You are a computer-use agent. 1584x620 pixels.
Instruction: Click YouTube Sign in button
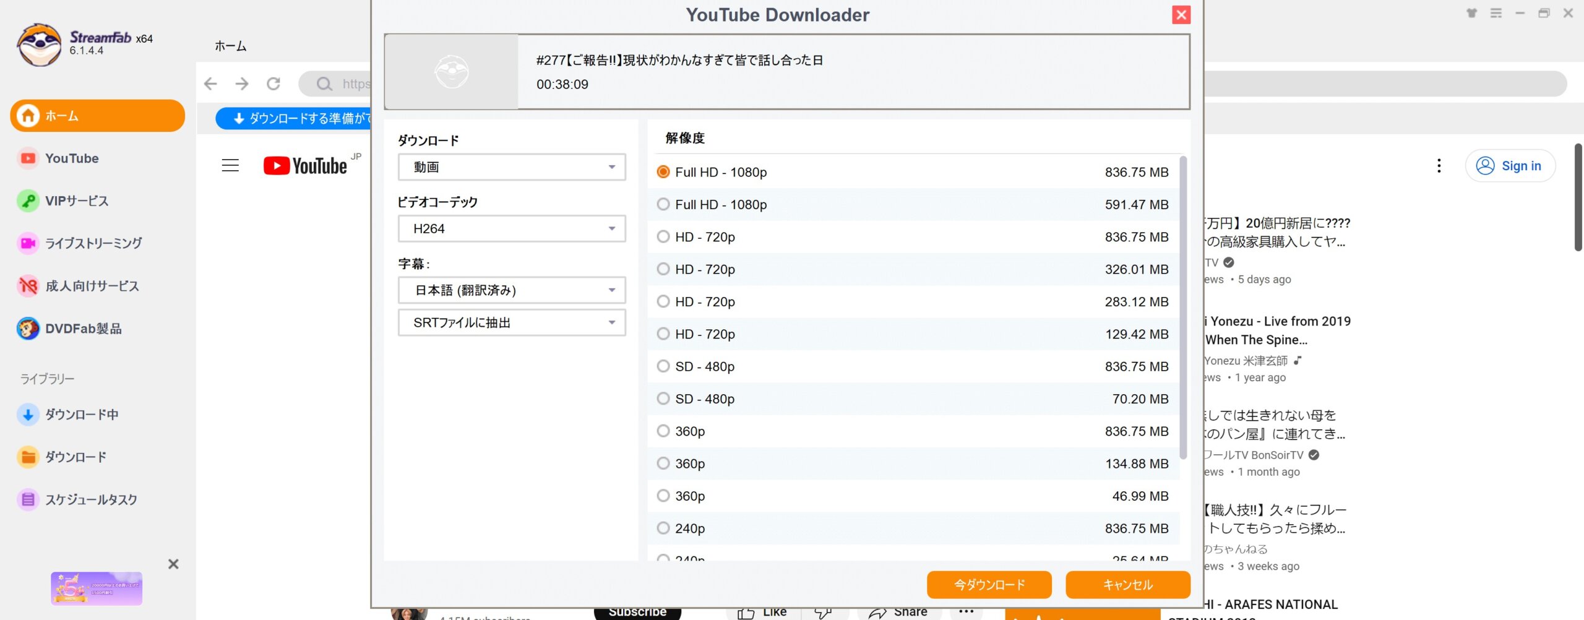[x=1510, y=166]
